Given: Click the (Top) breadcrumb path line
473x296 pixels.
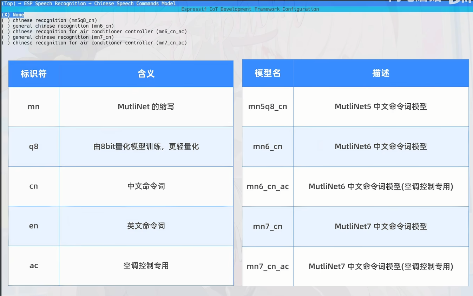Looking at the screenshot, I should click(x=88, y=4).
